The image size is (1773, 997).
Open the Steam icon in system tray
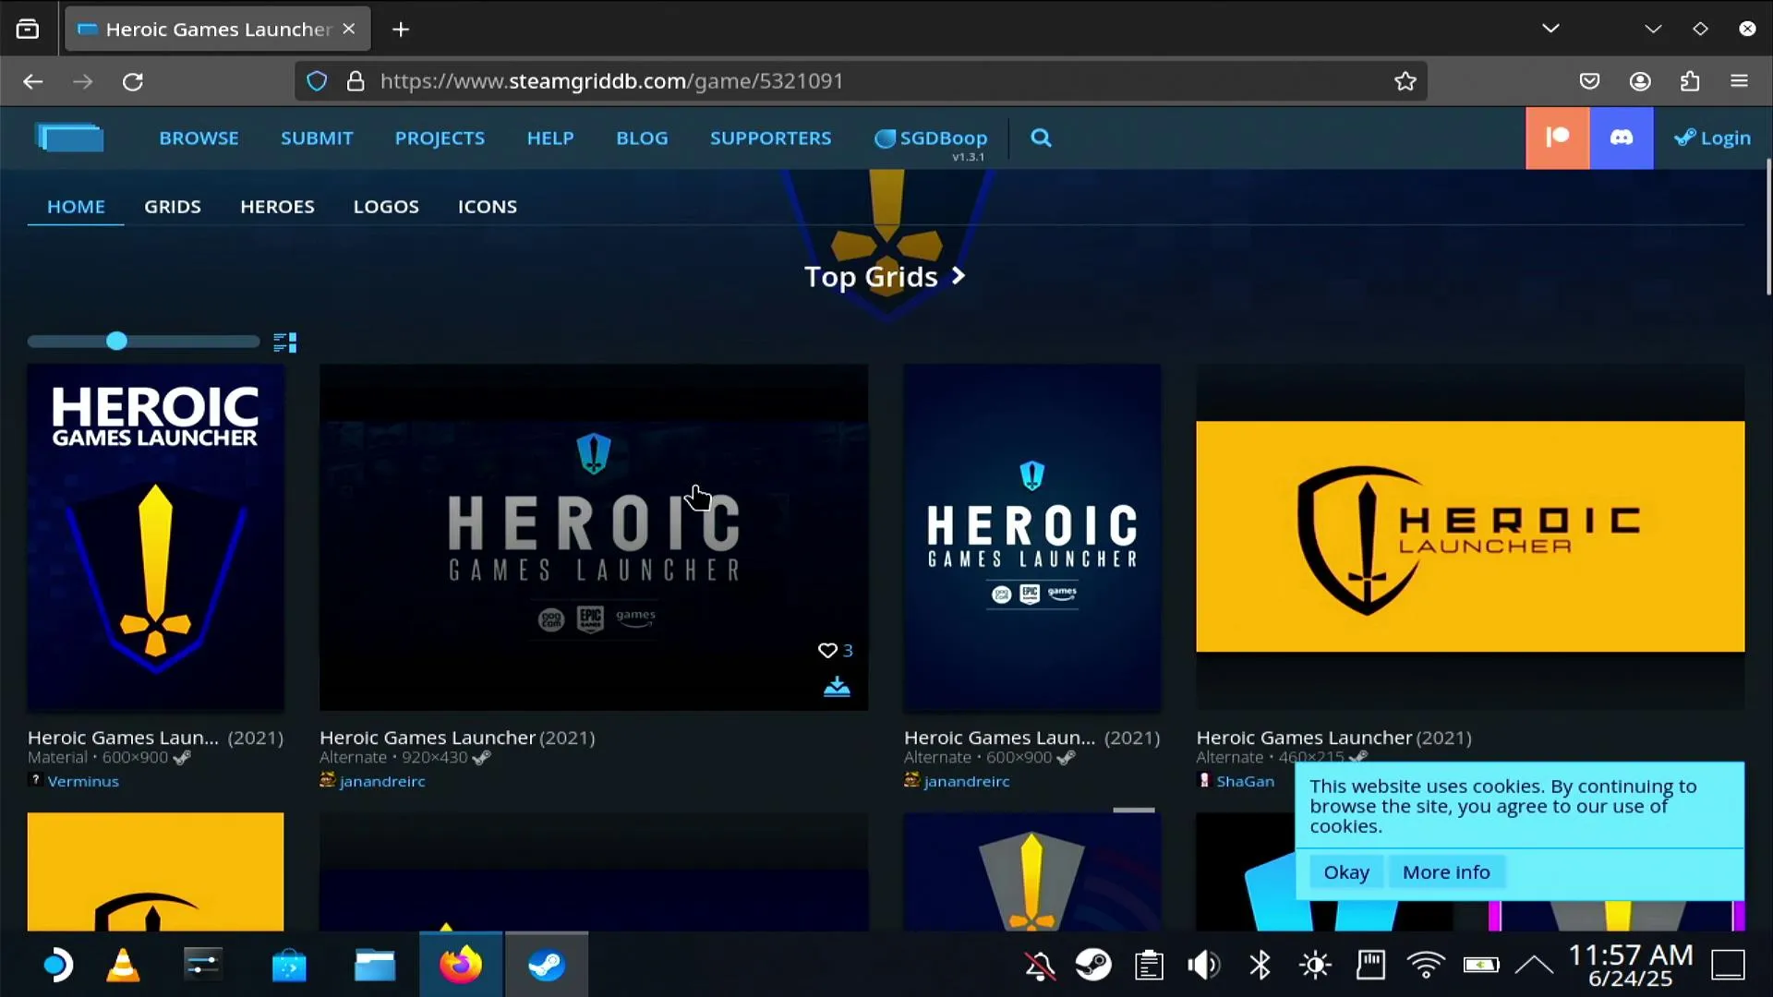(1093, 966)
